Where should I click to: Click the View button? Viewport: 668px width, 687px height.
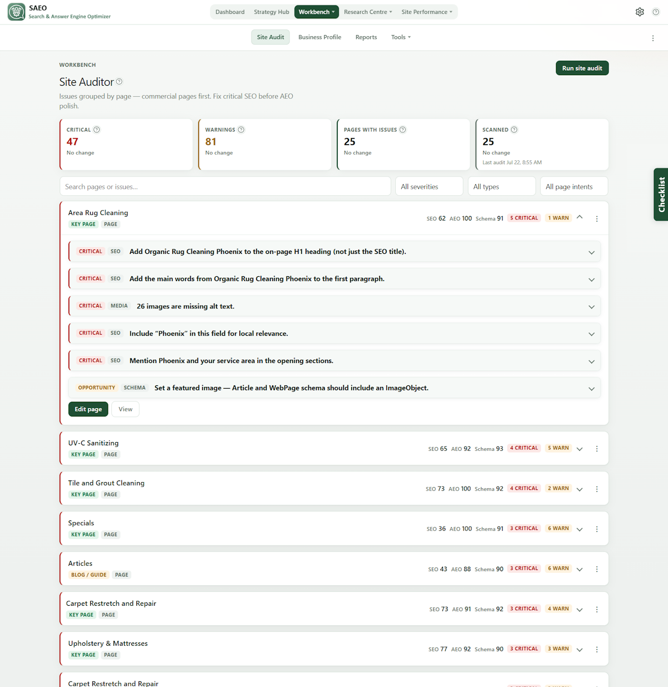pyautogui.click(x=125, y=409)
